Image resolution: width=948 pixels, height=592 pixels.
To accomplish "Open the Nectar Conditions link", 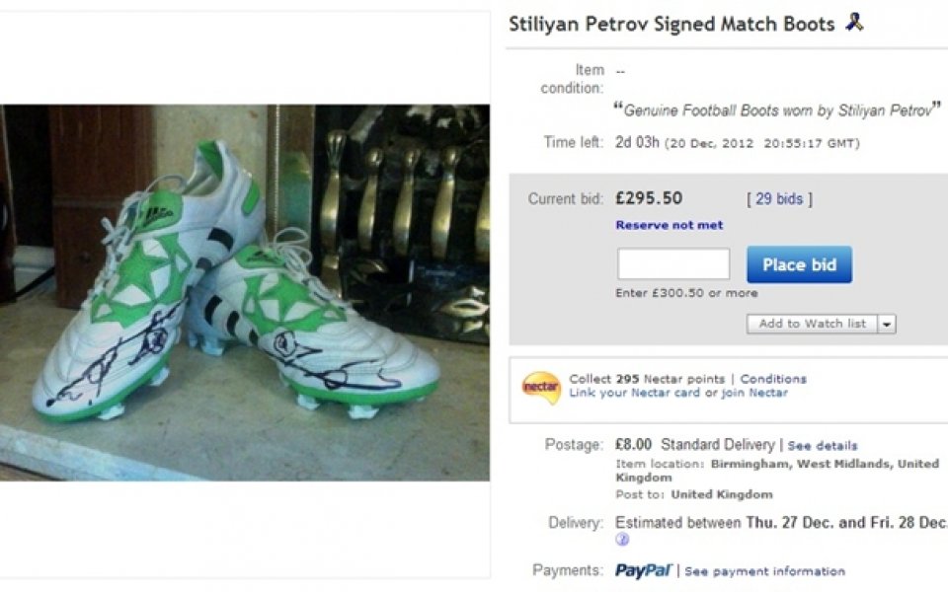I will (773, 379).
